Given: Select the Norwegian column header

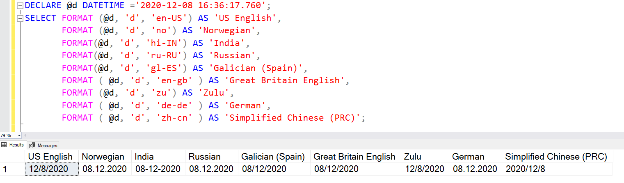Looking at the screenshot, I should click(105, 157).
